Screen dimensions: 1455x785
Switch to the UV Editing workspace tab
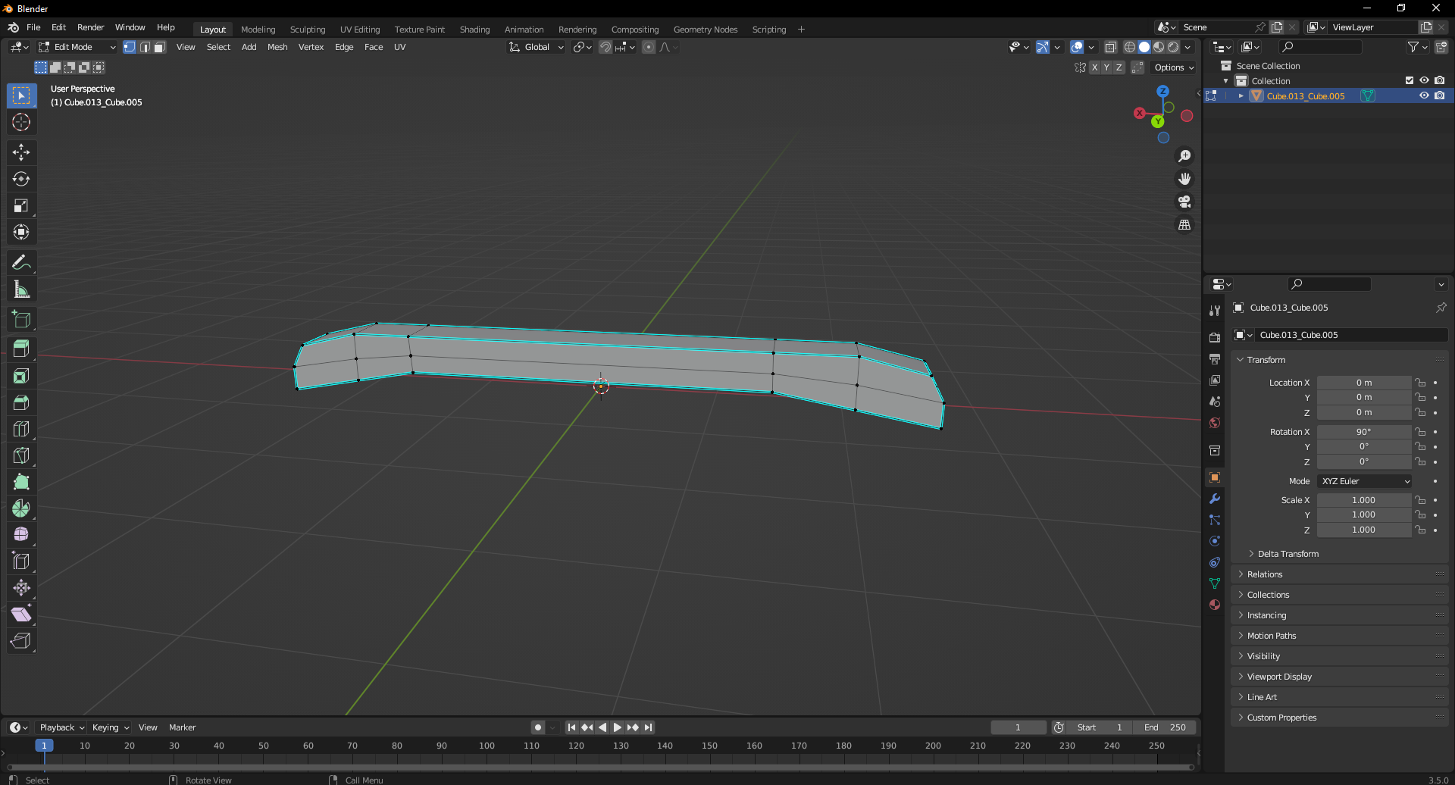pyautogui.click(x=360, y=29)
